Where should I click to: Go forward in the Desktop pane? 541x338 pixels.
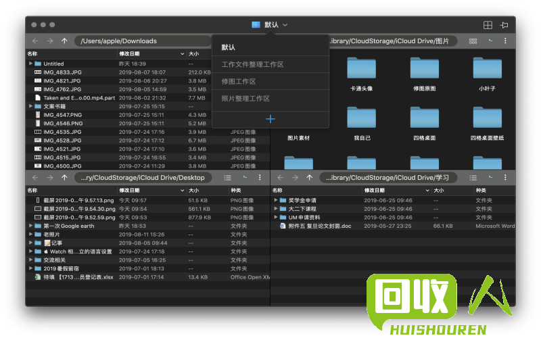point(50,178)
